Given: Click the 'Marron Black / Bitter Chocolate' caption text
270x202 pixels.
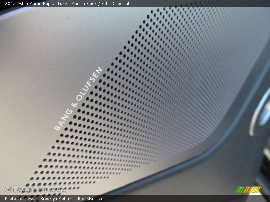Looking at the screenshot, I should coord(101,4).
